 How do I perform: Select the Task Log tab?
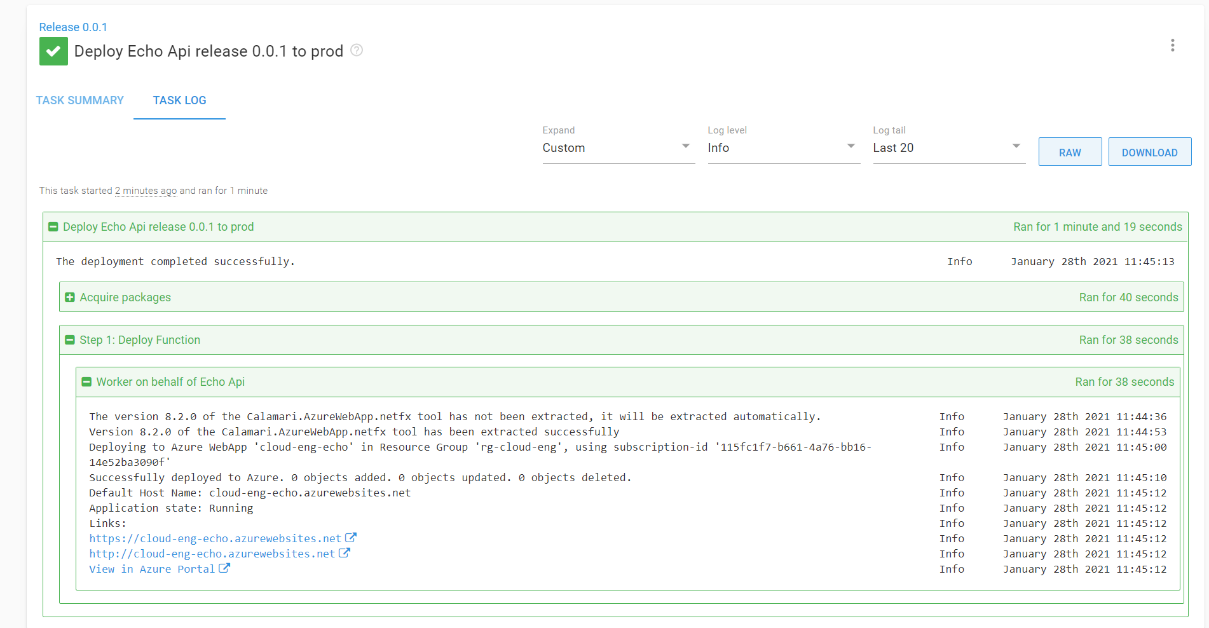[179, 100]
